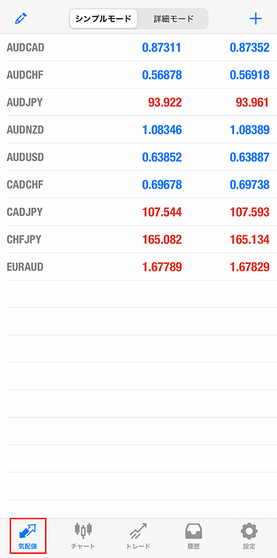Image resolution: width=277 pixels, height=558 pixels.
Task: Tap AUDCAD ask price 0.87352
Action: [x=249, y=48]
